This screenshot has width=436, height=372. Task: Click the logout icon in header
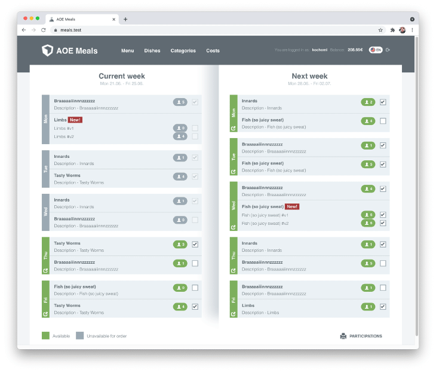388,50
